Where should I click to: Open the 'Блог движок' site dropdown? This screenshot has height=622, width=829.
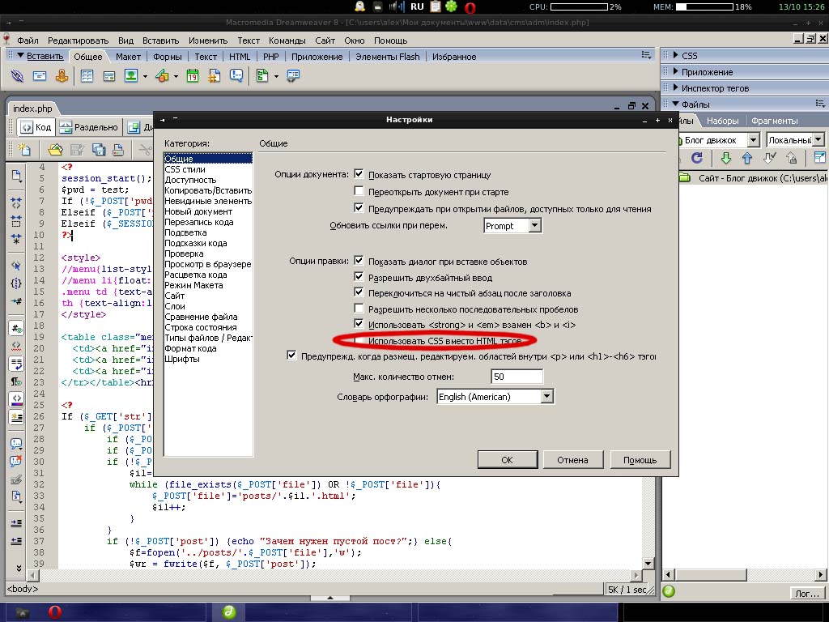753,140
